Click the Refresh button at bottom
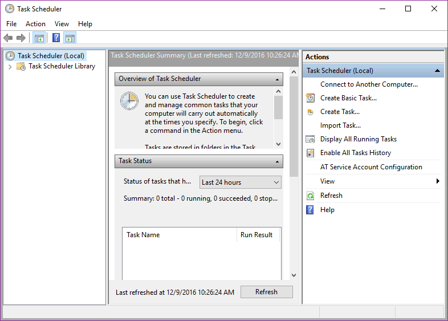The height and width of the screenshot is (321, 448). pos(267,292)
